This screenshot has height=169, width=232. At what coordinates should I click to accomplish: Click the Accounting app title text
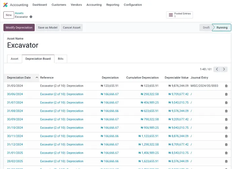coord(19,5)
